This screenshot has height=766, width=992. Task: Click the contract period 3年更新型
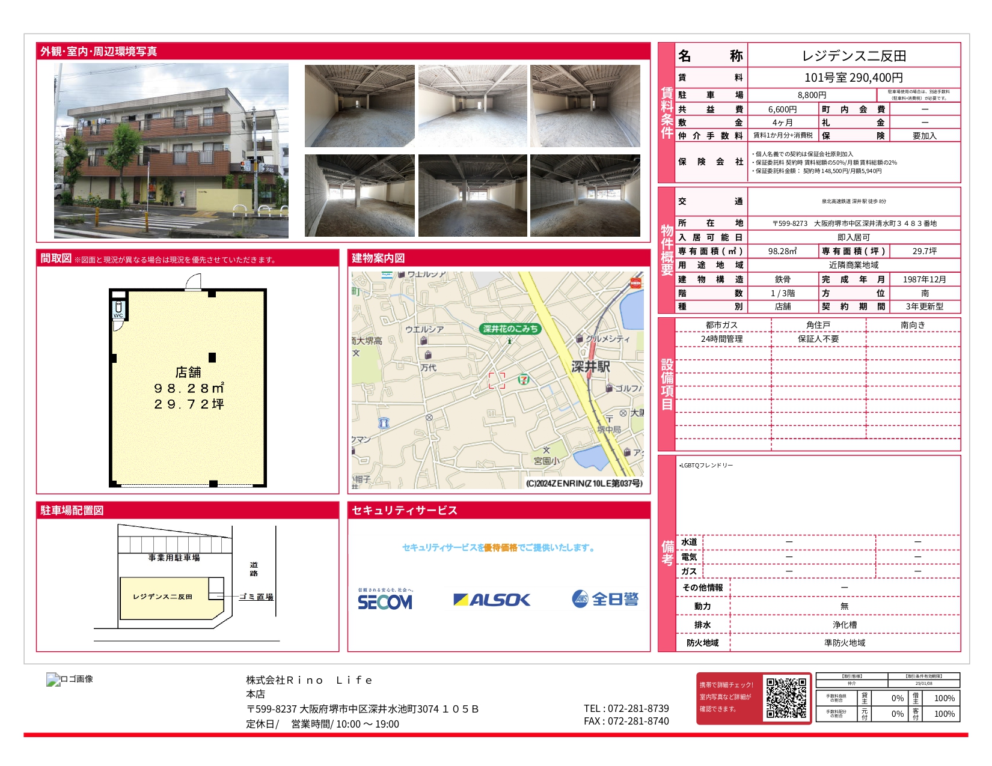pyautogui.click(x=925, y=306)
